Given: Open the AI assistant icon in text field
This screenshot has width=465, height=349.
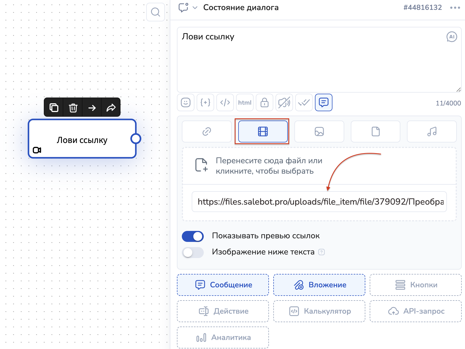Looking at the screenshot, I should pyautogui.click(x=452, y=37).
